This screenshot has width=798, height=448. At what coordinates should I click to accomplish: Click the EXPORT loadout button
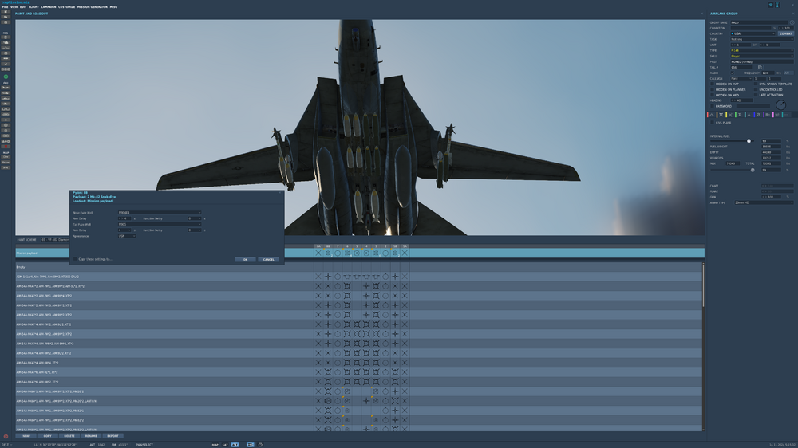tap(113, 436)
